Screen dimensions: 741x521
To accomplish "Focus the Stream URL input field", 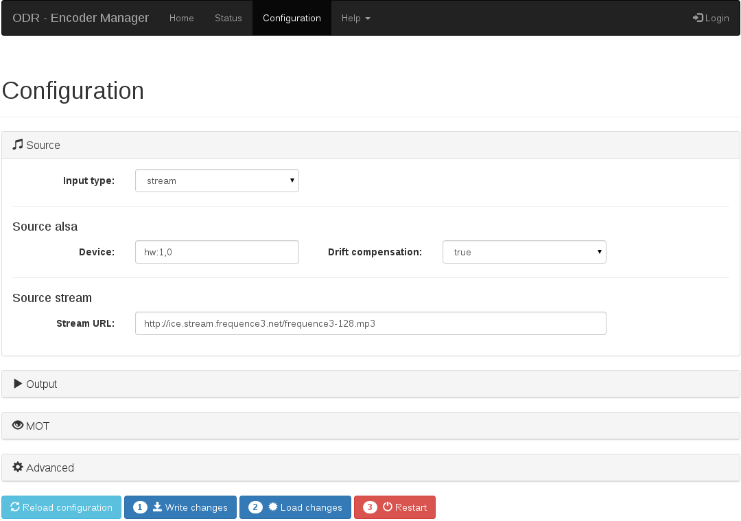I will [x=370, y=323].
